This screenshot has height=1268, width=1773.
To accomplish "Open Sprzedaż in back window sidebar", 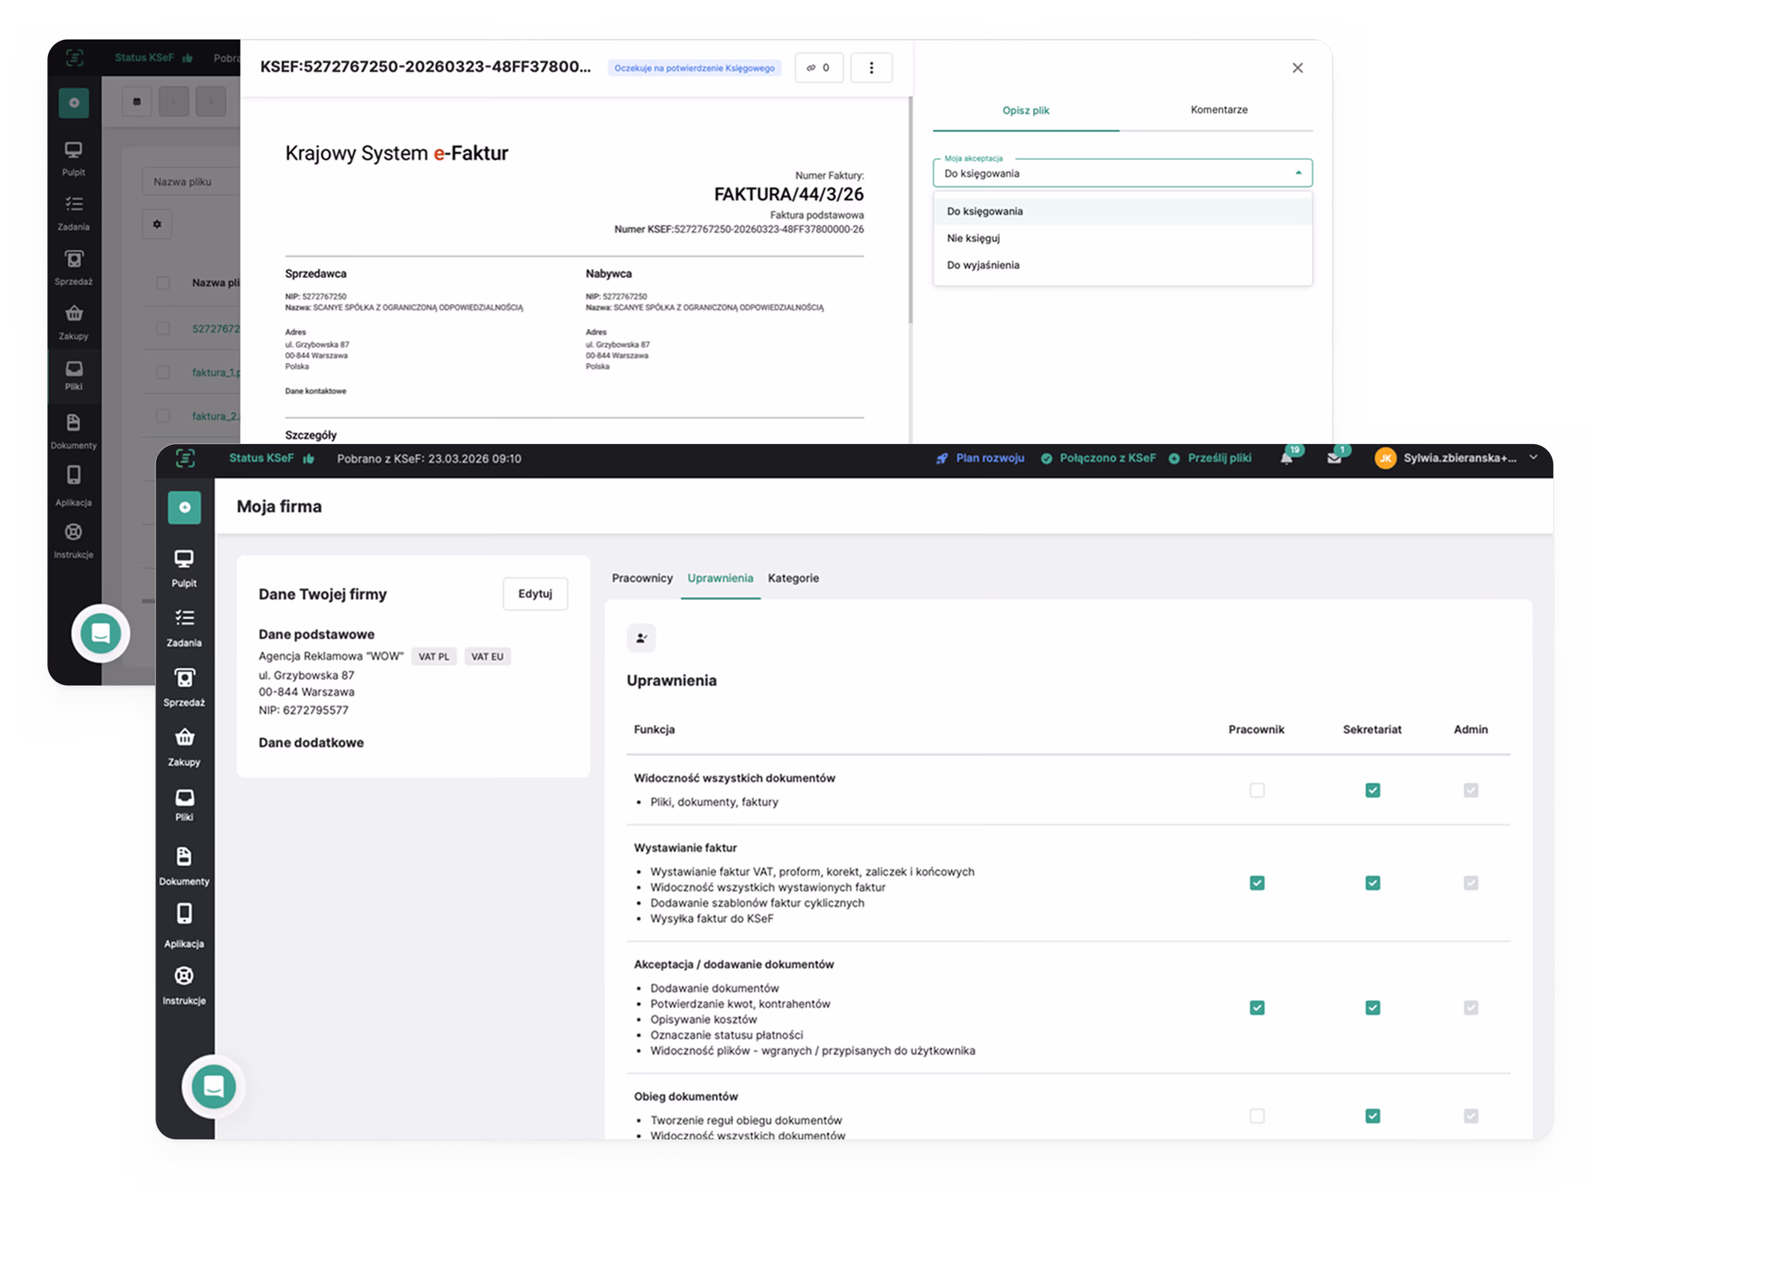I will (74, 268).
